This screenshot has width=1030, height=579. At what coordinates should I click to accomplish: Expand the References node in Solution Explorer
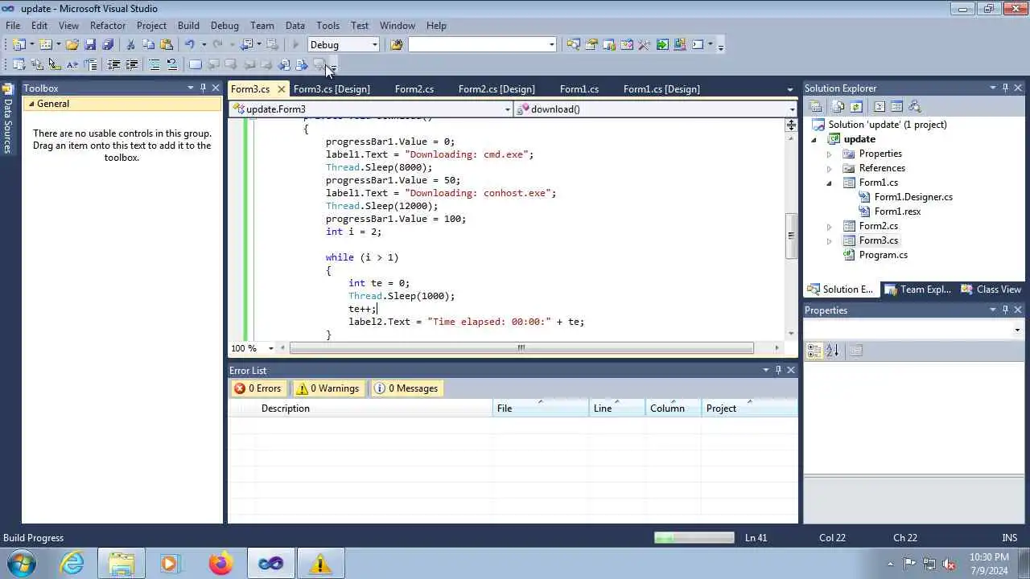coord(830,168)
